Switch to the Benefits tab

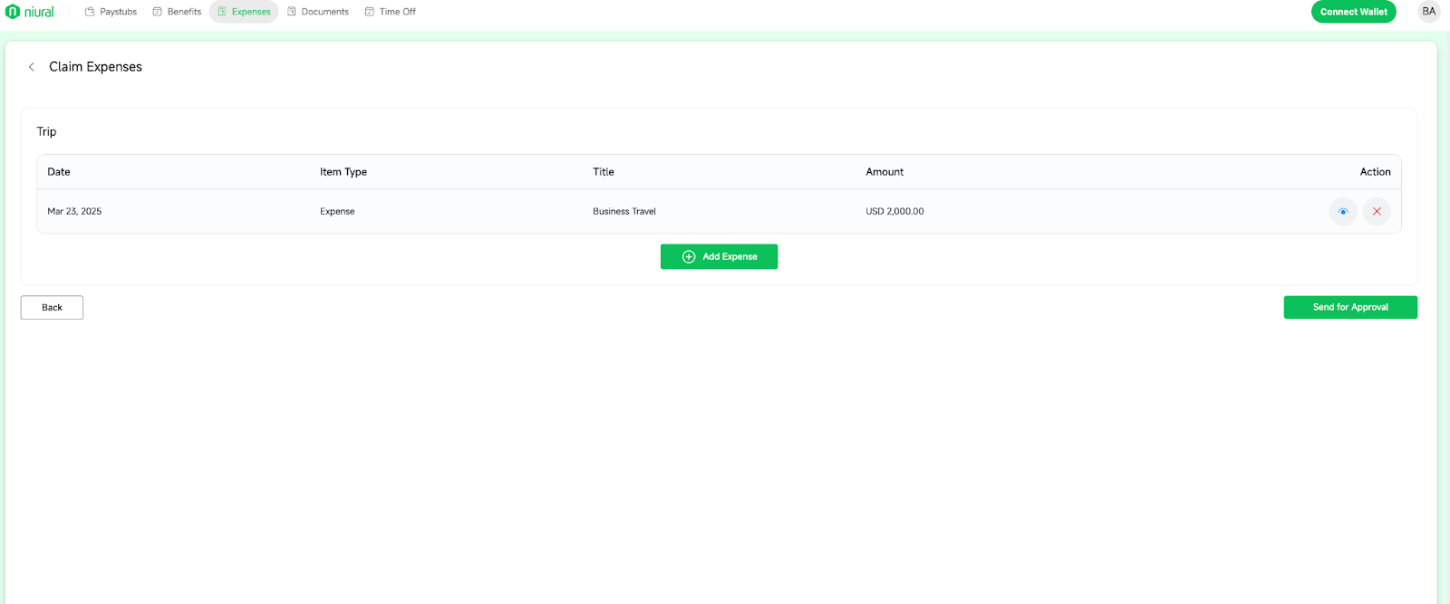177,12
